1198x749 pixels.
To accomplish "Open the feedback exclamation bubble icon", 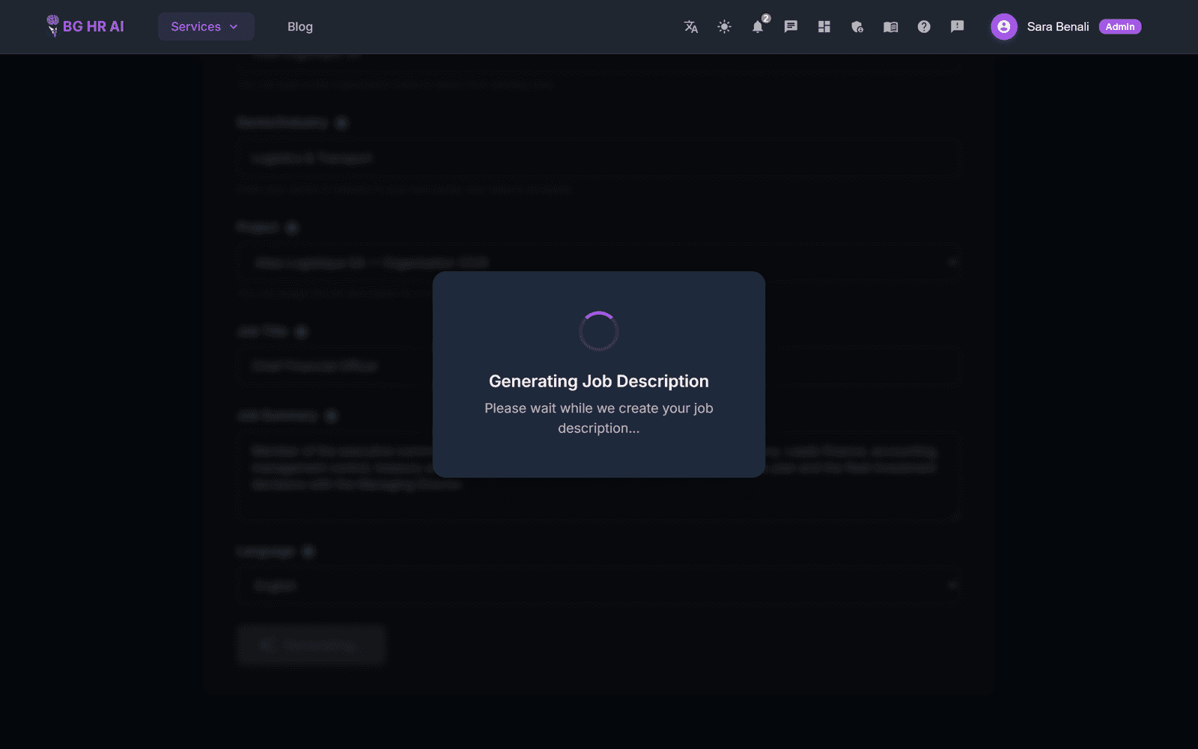I will tap(957, 27).
